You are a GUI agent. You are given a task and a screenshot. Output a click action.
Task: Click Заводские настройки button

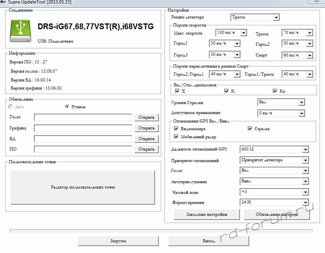(x=207, y=215)
